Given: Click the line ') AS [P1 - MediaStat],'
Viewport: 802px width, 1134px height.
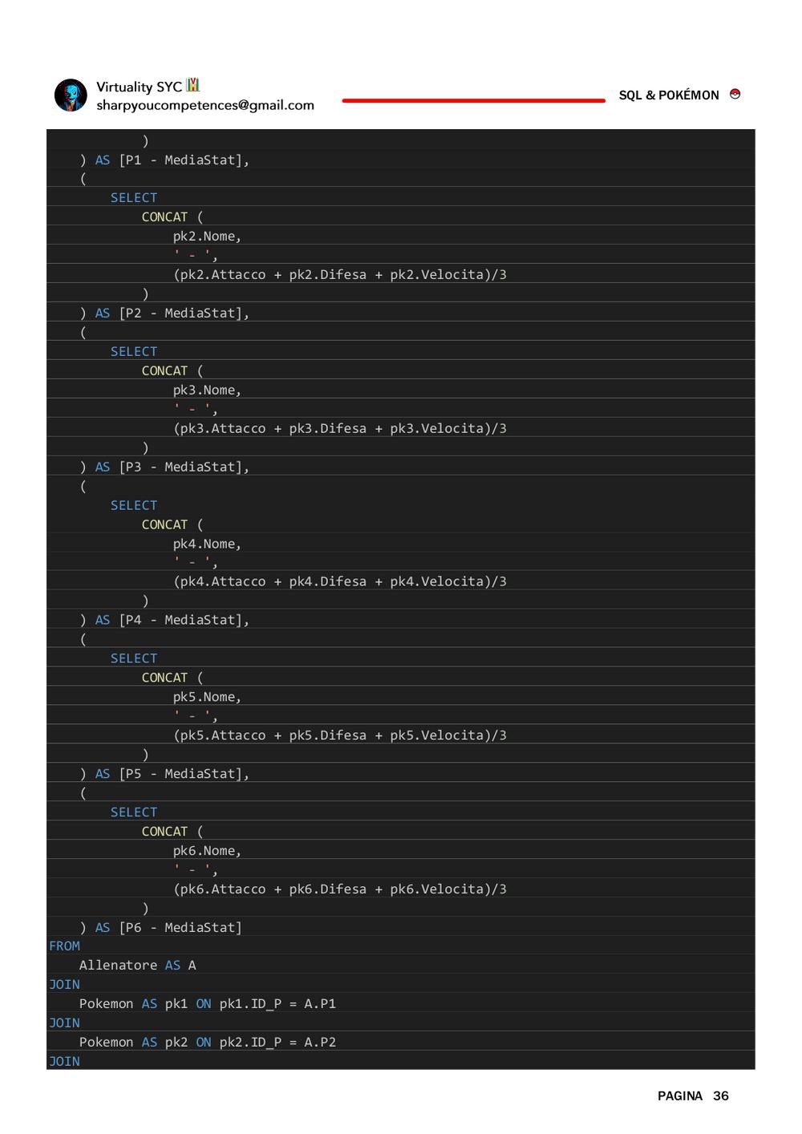Looking at the screenshot, I should pos(164,160).
